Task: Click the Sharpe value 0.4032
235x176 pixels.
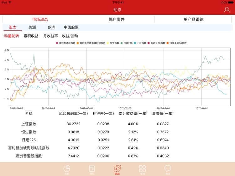Action: click(x=163, y=156)
